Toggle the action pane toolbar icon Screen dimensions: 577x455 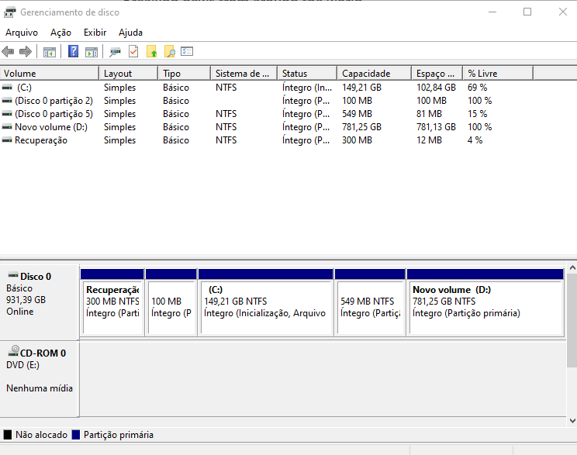[x=92, y=52]
